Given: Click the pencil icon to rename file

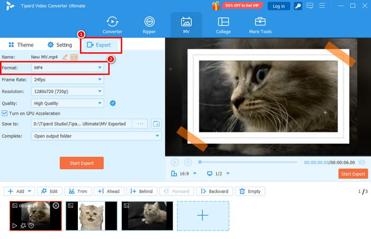Looking at the screenshot, I should [x=65, y=57].
